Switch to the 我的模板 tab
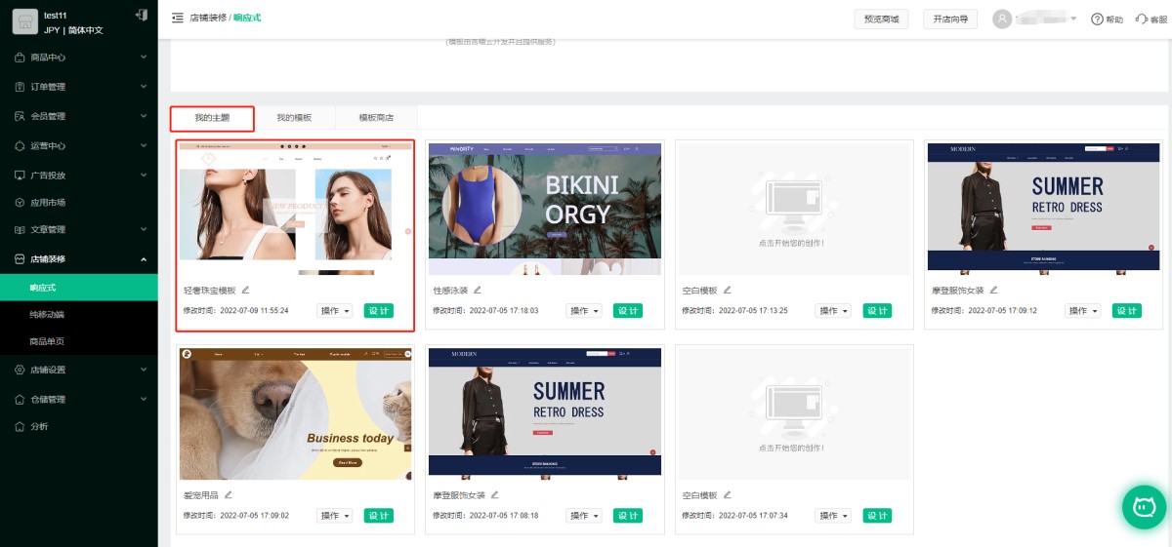Image resolution: width=1172 pixels, height=547 pixels. pos(294,118)
